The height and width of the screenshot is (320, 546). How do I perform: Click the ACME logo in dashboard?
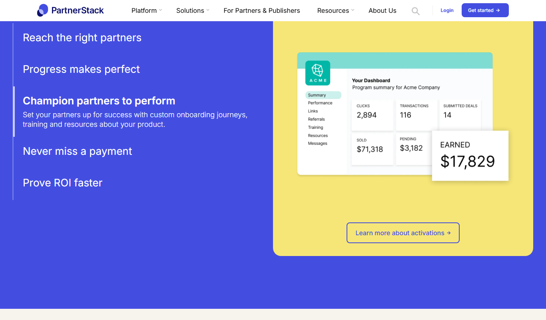click(x=318, y=73)
